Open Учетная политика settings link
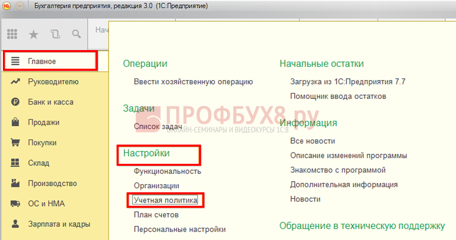The height and width of the screenshot is (240, 456). pos(165,200)
